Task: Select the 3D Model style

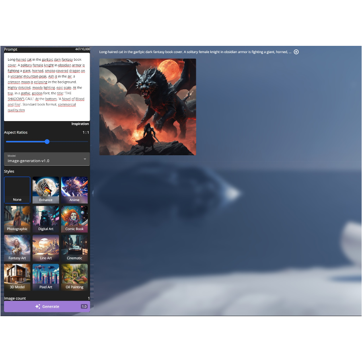Action: 17,277
